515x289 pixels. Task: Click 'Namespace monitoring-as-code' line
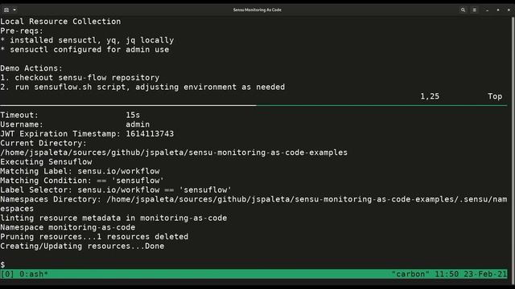(x=68, y=227)
